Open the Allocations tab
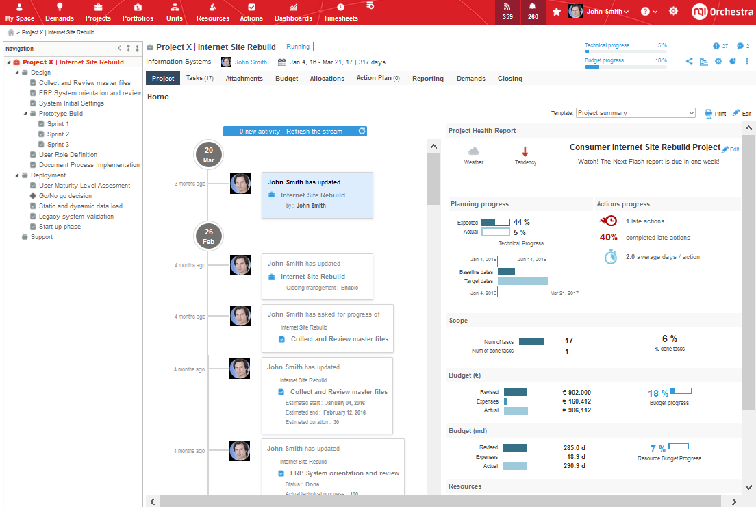The width and height of the screenshot is (756, 507). click(327, 79)
